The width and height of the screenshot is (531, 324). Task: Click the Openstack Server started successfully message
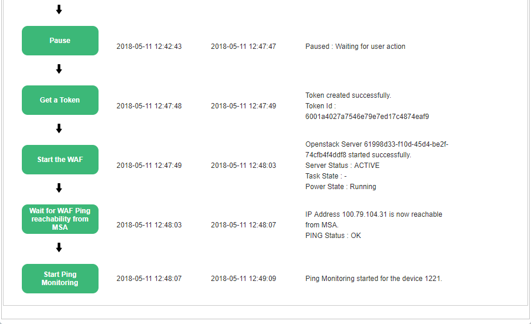tap(376, 150)
